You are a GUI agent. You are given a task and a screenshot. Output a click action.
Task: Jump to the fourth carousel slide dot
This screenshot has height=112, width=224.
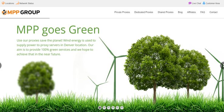coord(113,108)
